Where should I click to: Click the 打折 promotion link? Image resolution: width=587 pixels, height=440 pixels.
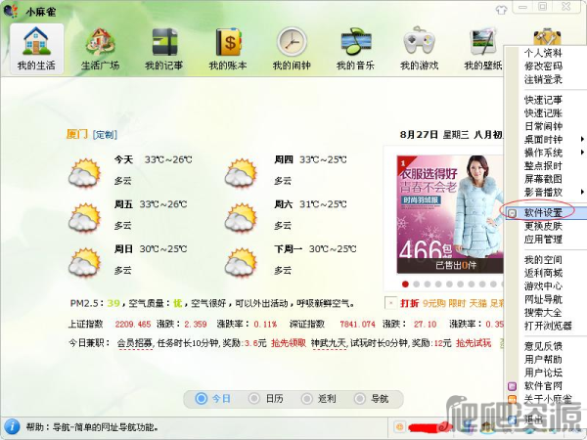click(410, 303)
